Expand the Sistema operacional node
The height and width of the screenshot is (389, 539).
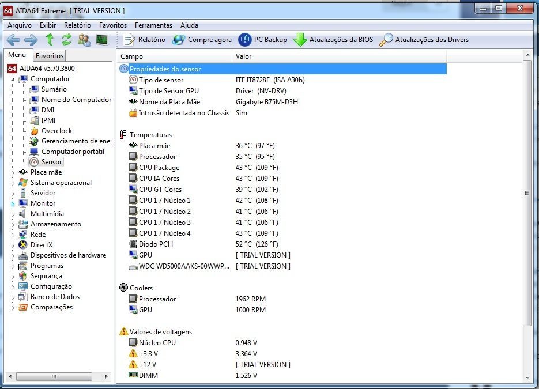(13, 183)
